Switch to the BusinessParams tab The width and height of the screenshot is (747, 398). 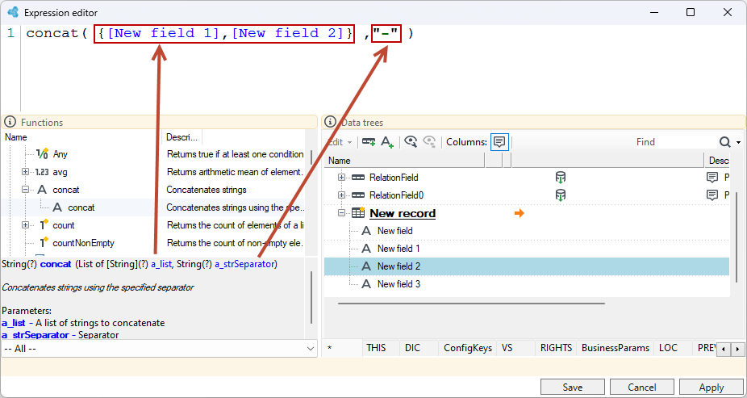[615, 348]
